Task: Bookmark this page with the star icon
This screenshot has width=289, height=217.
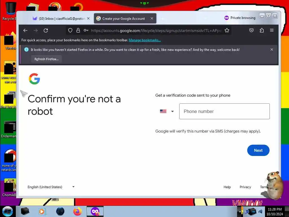Action: (x=227, y=30)
